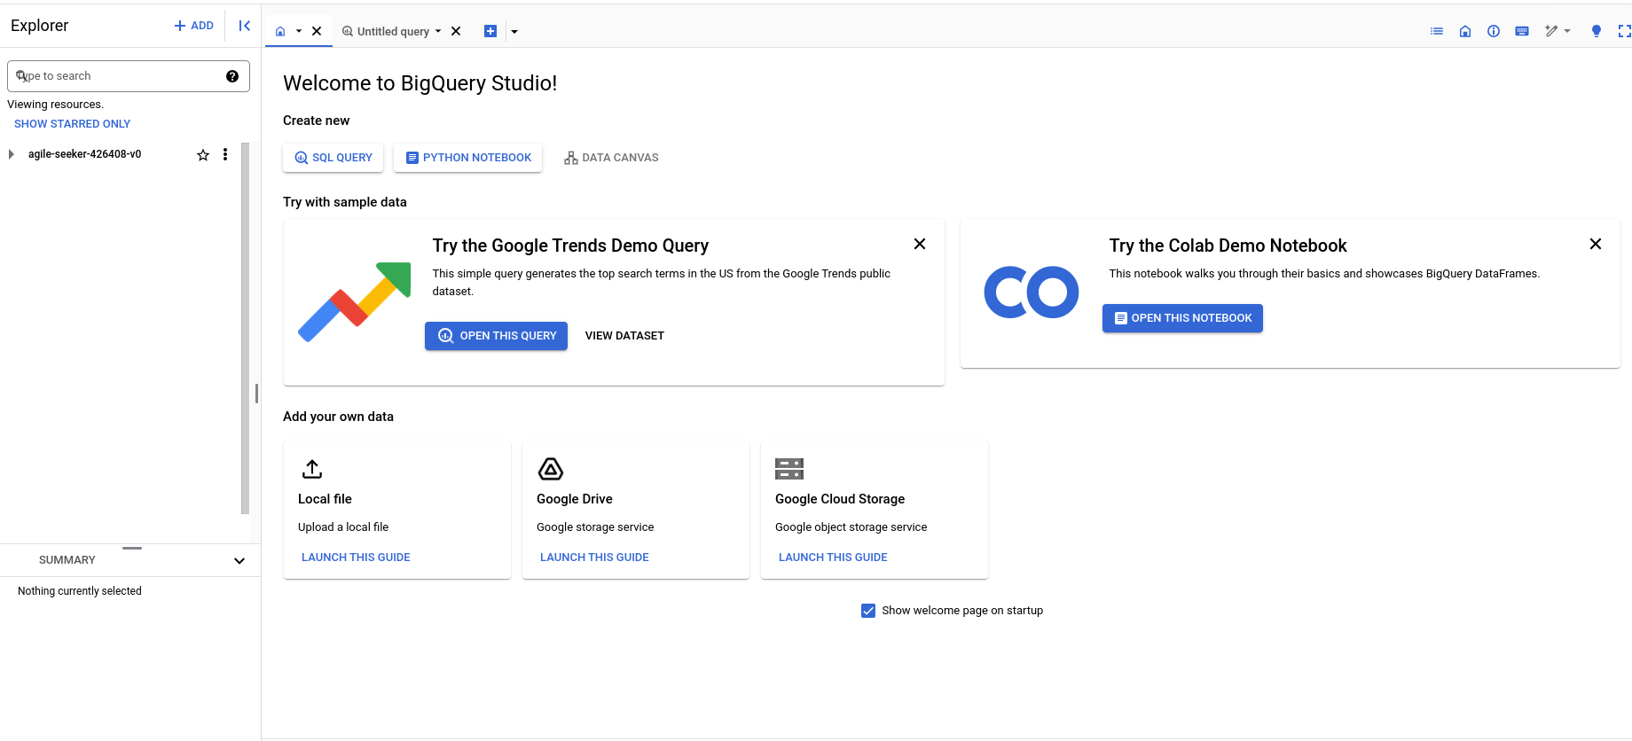Focus the Type to search field
This screenshot has height=741, width=1632.
(129, 76)
